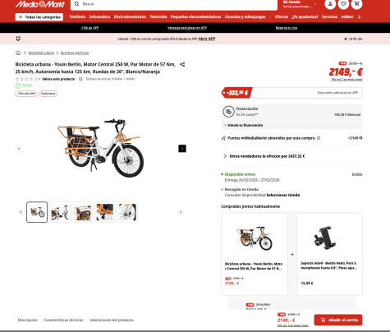Click Añadir al carrito button

pos(338,320)
